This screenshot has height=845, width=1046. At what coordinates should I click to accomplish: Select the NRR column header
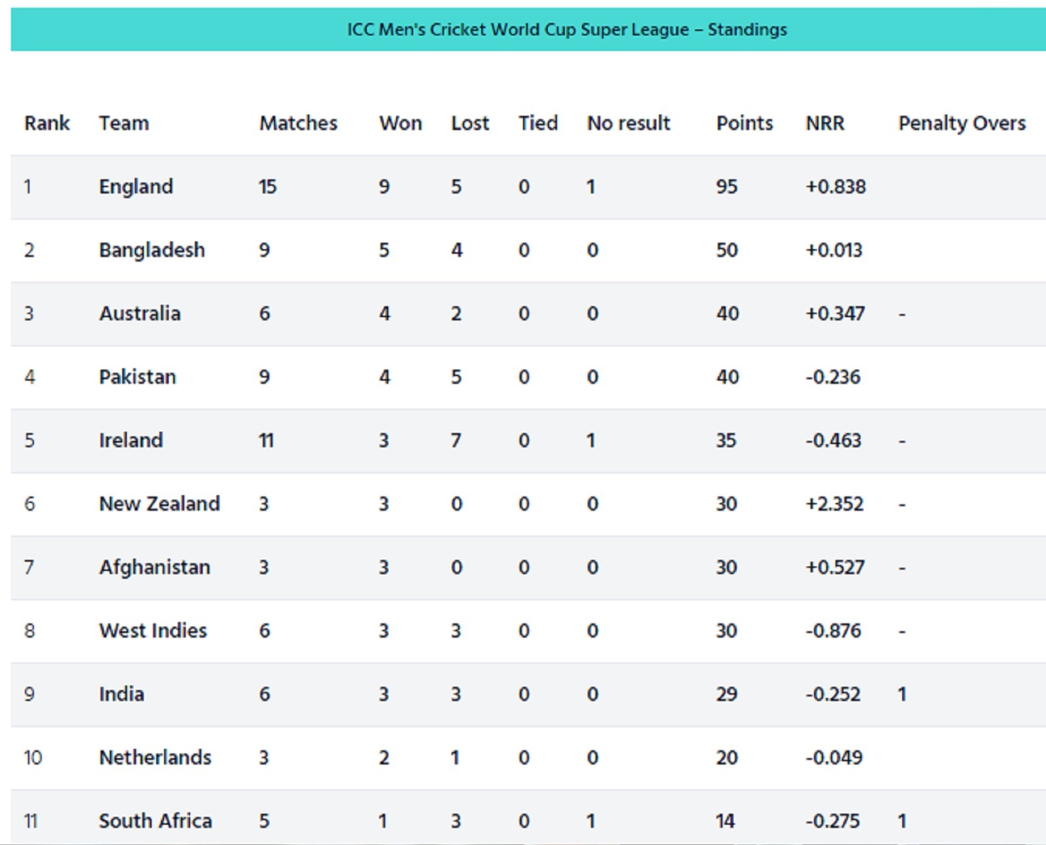(825, 123)
